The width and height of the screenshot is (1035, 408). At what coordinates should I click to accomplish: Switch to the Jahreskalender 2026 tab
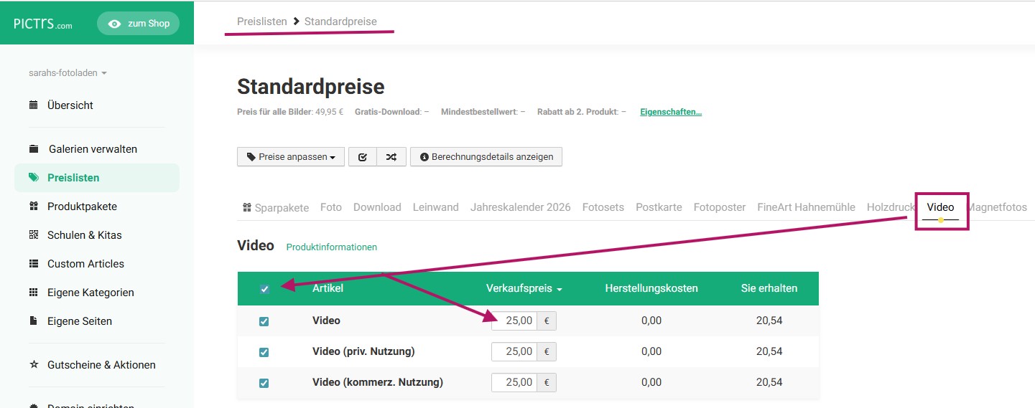pos(521,207)
